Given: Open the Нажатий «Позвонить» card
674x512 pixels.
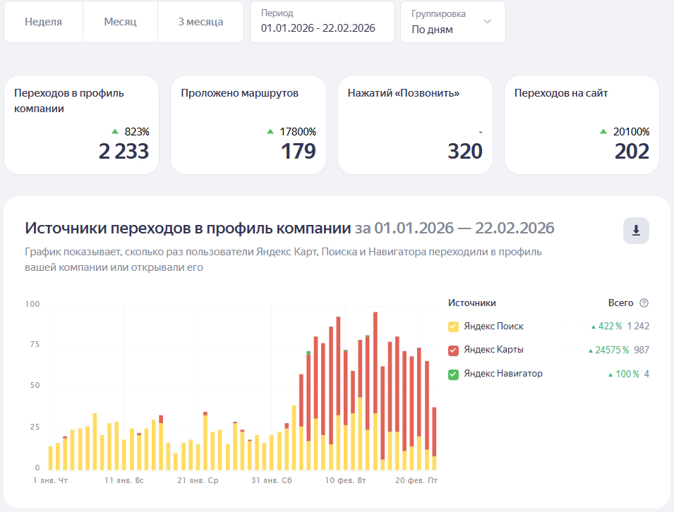Looking at the screenshot, I should tap(415, 125).
